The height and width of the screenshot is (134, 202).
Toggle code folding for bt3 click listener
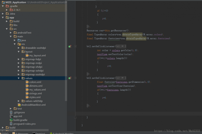[75, 78]
